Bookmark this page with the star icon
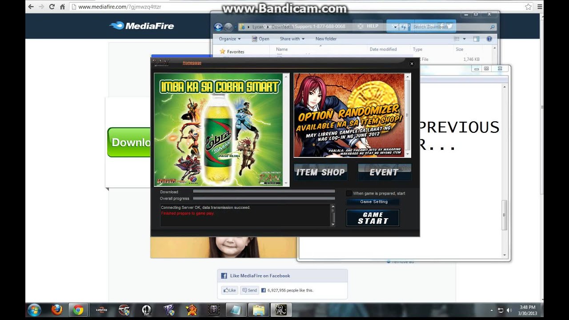The width and height of the screenshot is (569, 320). click(528, 7)
